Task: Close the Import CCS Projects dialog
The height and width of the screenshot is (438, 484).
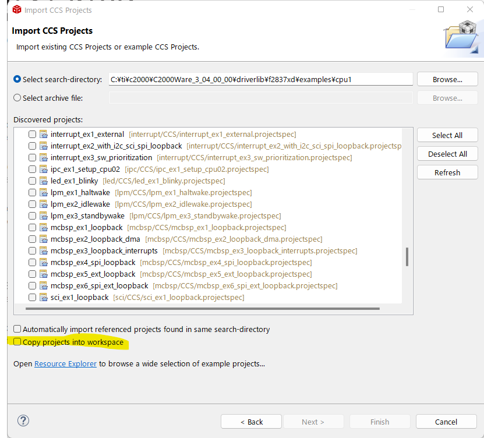Action: click(x=470, y=9)
